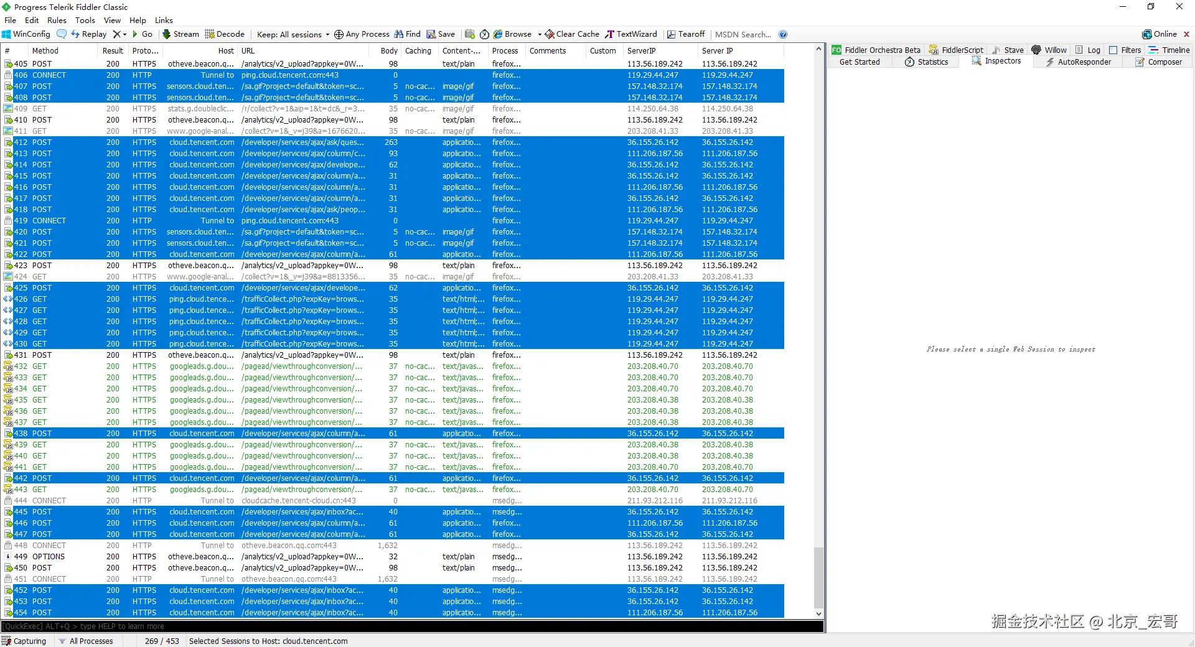Switch to the FiddlerScript tab
Viewport: 1195px width, 647px height.
point(956,50)
